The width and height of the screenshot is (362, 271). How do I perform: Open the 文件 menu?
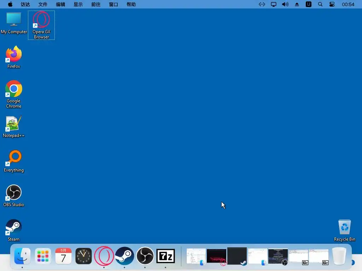(43, 4)
